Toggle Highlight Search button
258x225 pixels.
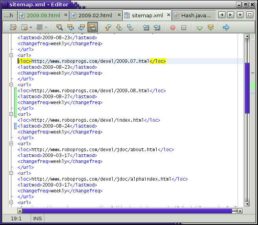93,27
